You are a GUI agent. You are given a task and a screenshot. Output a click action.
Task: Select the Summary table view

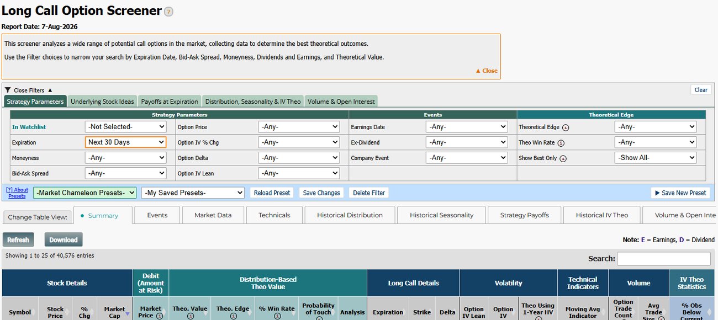[103, 216]
